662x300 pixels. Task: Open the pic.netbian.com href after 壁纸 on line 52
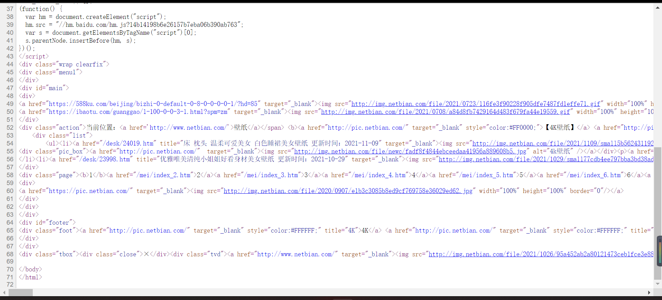(x=367, y=128)
